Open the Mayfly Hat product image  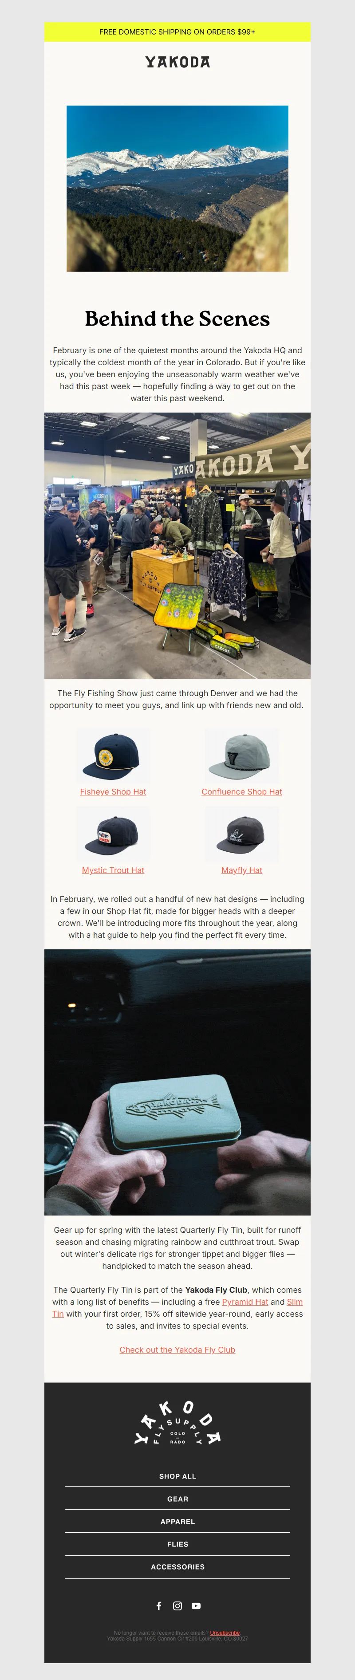click(241, 835)
